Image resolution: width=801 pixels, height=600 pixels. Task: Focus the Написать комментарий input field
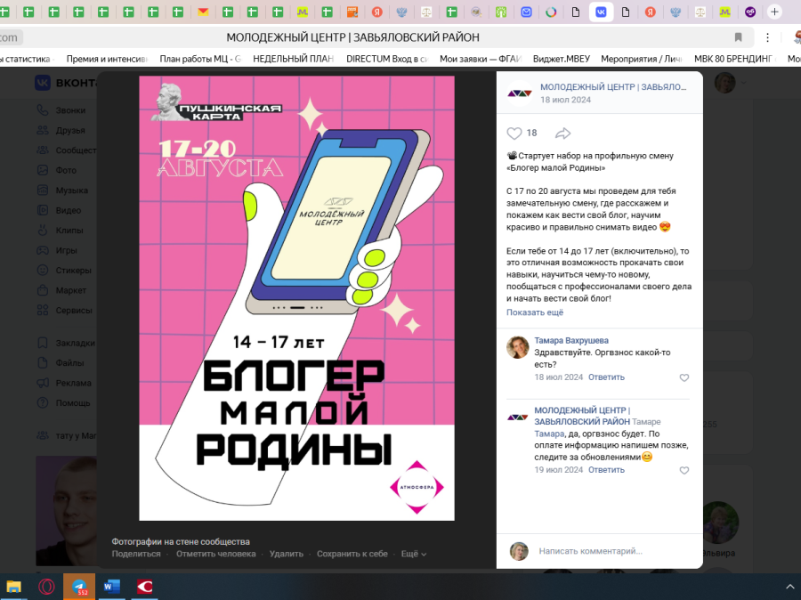click(x=616, y=551)
